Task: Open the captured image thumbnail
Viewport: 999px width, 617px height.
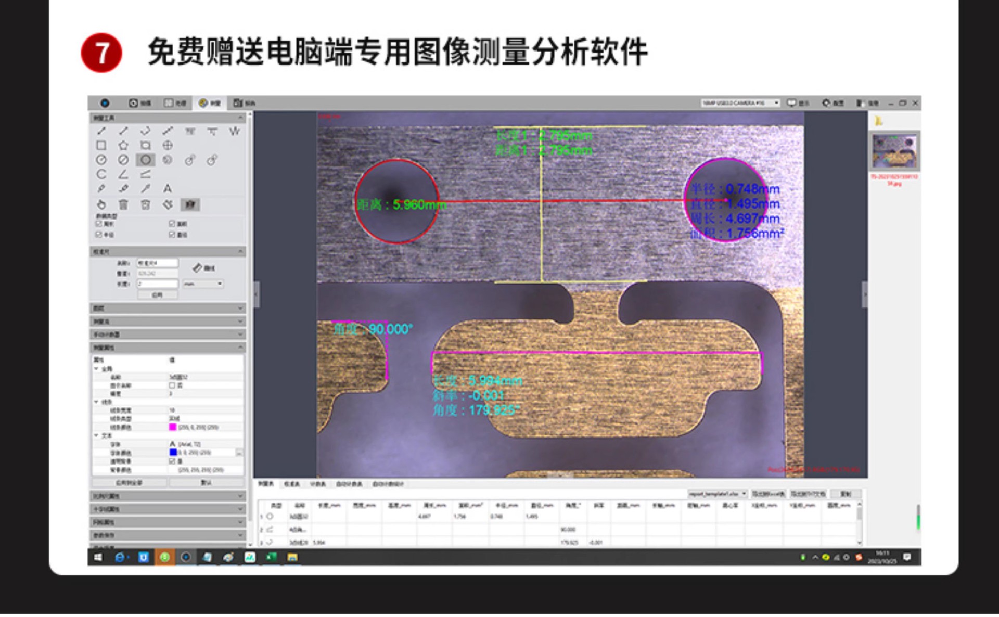Action: pyautogui.click(x=894, y=151)
